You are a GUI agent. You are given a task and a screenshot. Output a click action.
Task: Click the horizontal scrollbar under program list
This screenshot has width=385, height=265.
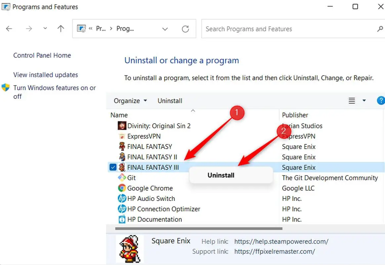tap(198, 228)
